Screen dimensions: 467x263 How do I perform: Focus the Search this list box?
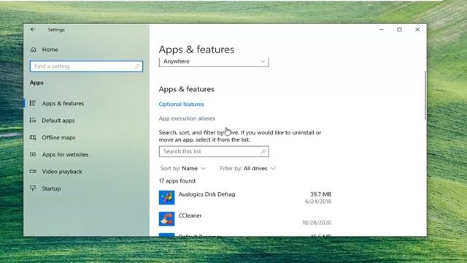pyautogui.click(x=214, y=151)
